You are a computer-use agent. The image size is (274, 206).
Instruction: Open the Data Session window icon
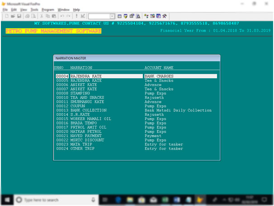pyautogui.click(x=125, y=16)
